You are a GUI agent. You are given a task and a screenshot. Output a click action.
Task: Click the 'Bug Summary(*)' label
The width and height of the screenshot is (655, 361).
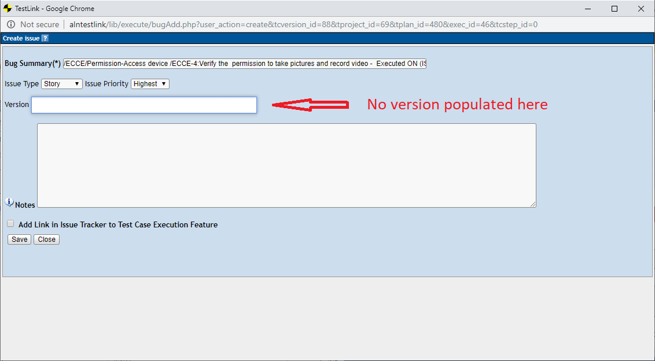click(x=32, y=64)
